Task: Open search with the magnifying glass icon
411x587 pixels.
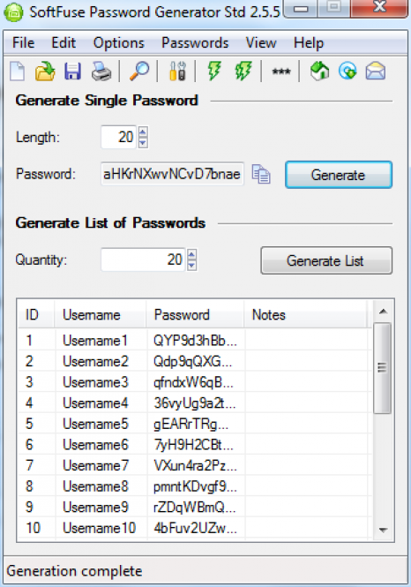Action: tap(139, 71)
